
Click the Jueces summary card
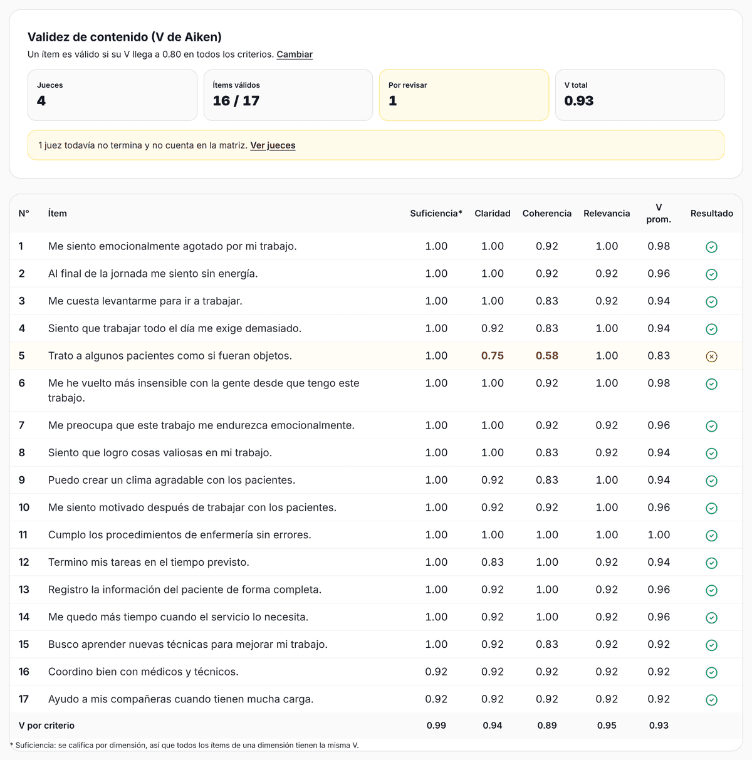point(112,95)
